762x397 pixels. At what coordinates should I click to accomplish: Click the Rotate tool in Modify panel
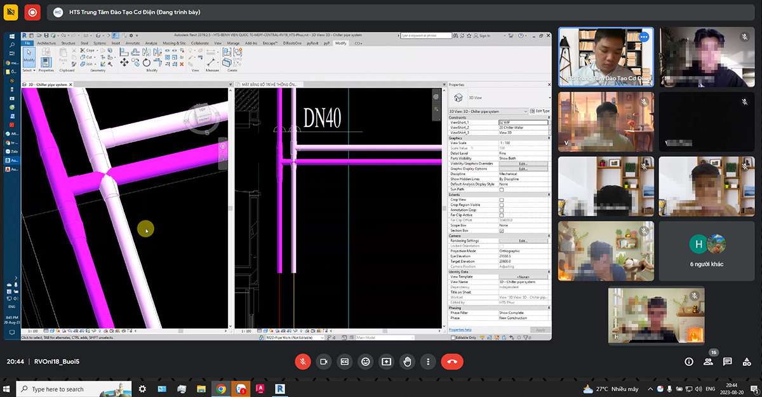[x=146, y=63]
